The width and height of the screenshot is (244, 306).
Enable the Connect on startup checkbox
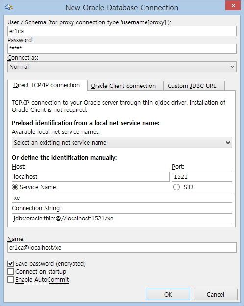(x=11, y=271)
